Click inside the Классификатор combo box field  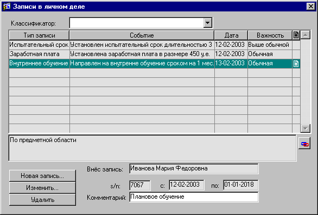coord(136,23)
